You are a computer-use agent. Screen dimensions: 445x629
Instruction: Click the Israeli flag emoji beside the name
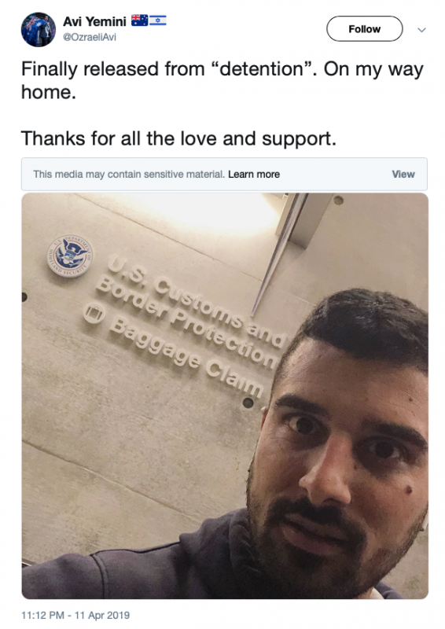[158, 20]
